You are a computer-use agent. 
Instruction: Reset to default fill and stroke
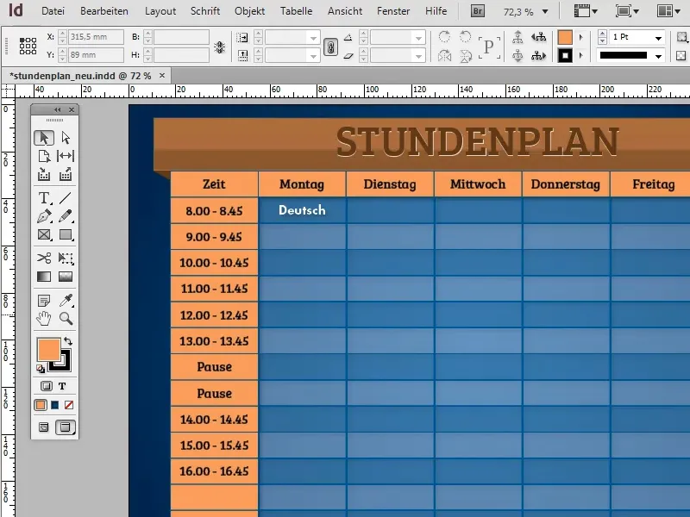(x=41, y=369)
